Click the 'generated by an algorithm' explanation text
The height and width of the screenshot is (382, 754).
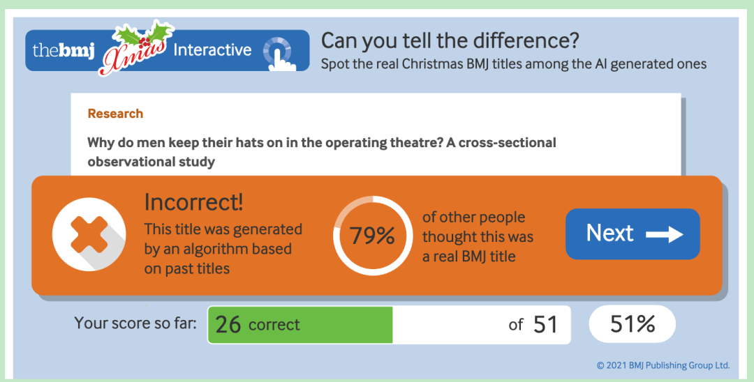point(223,249)
